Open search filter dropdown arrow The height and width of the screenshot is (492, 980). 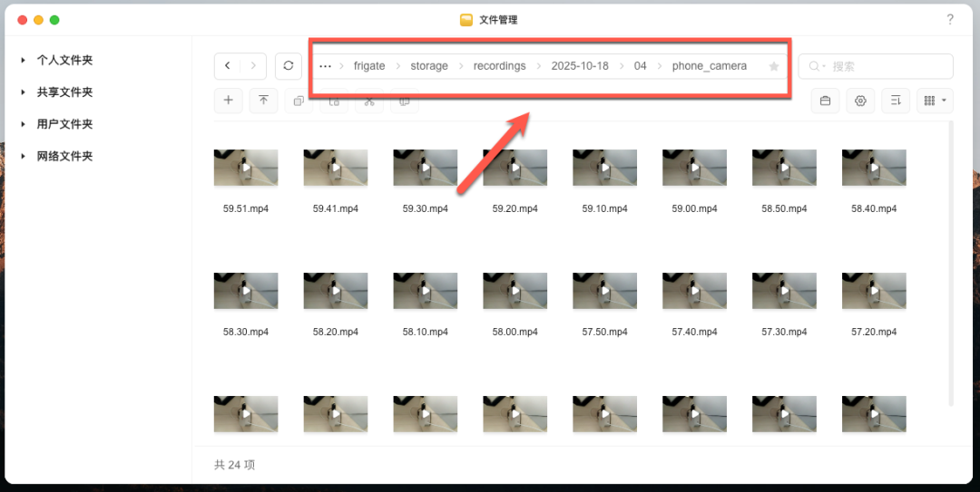[x=824, y=66]
